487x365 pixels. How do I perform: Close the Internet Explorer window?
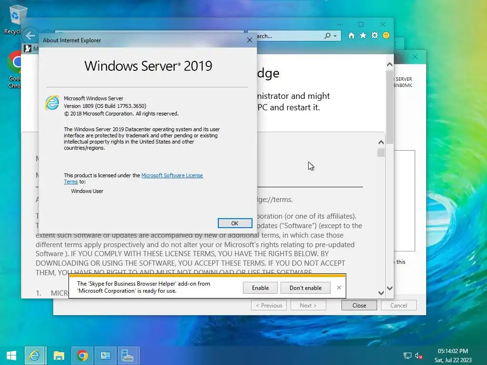(383, 24)
